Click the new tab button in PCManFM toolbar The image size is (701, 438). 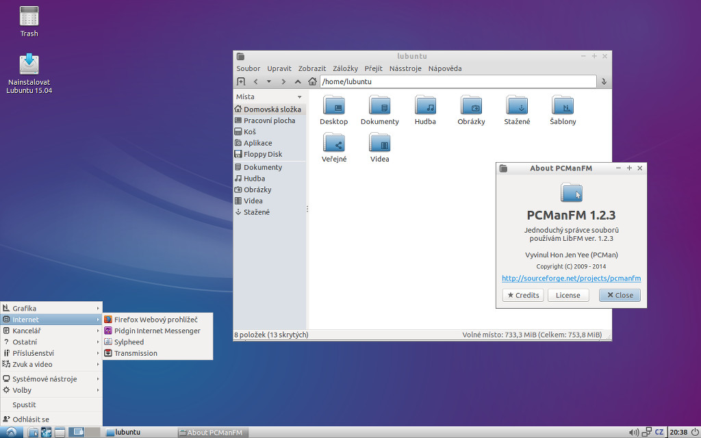click(241, 81)
